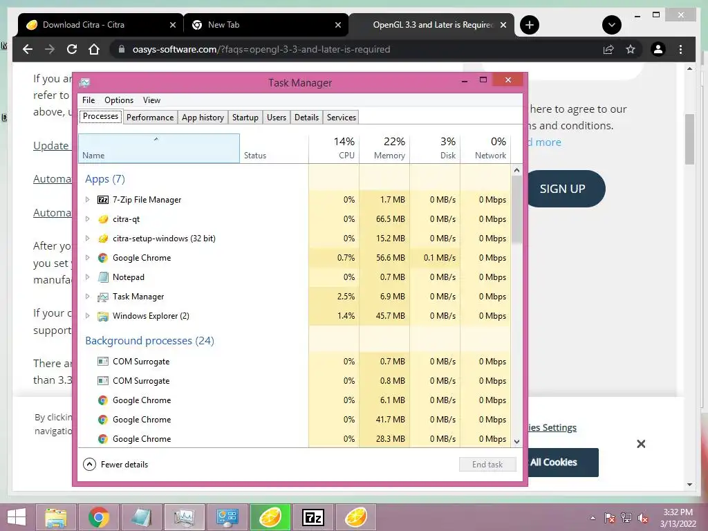
Task: Click the citra-qt process icon
Action: [x=103, y=219]
